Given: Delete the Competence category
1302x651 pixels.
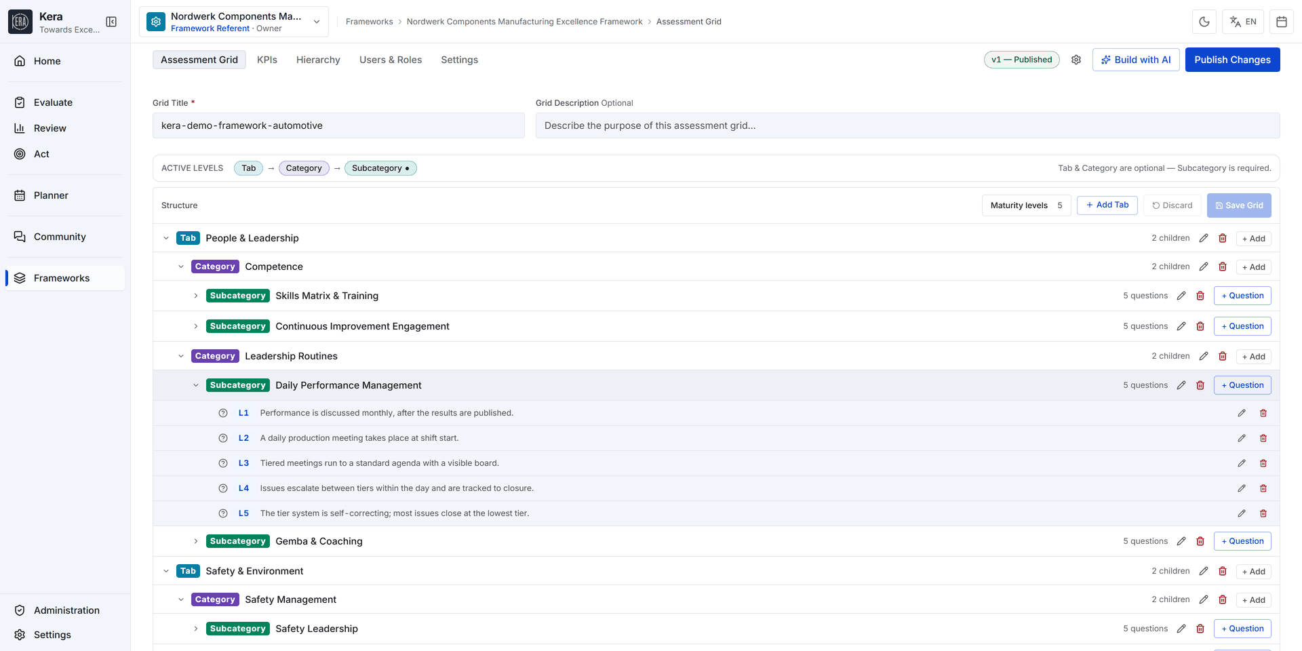Looking at the screenshot, I should pos(1223,267).
